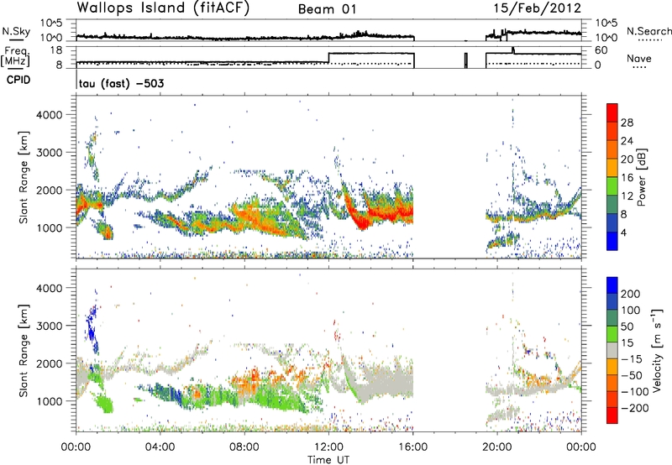Click the grey -15 to 15 Velocity colorbar segment
The height and width of the screenshot is (465, 672).
click(612, 350)
